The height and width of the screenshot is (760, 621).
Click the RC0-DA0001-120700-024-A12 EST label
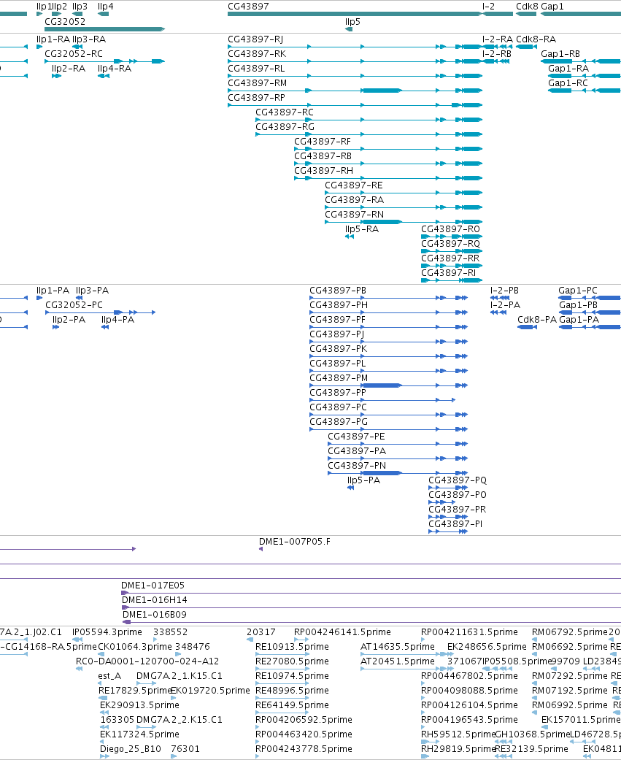(x=147, y=661)
